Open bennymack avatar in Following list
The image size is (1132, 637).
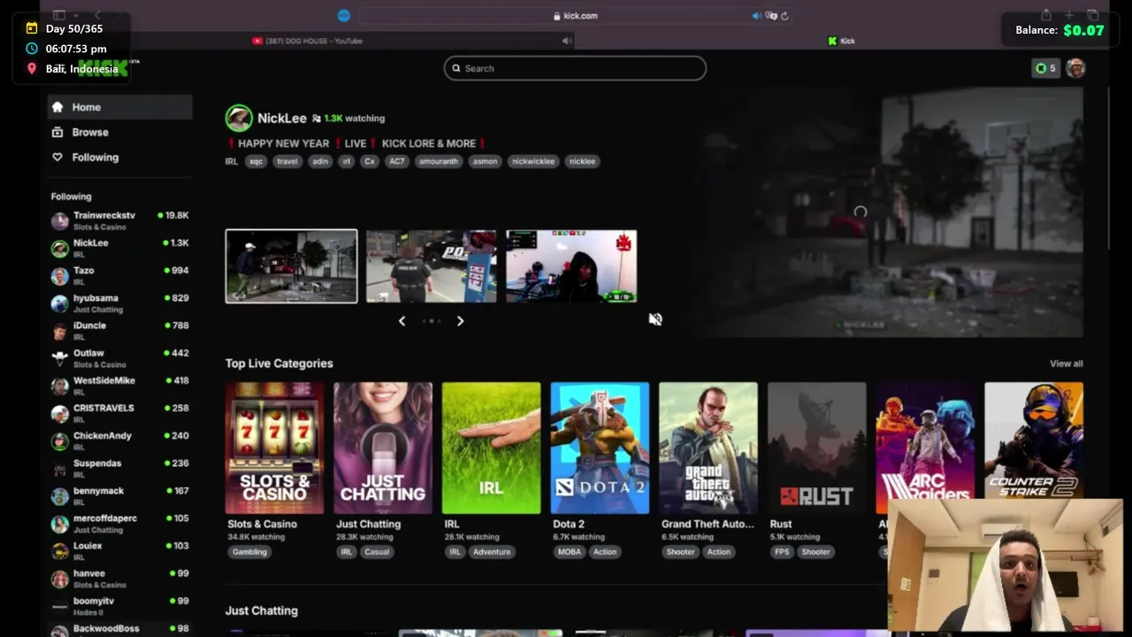(x=59, y=496)
